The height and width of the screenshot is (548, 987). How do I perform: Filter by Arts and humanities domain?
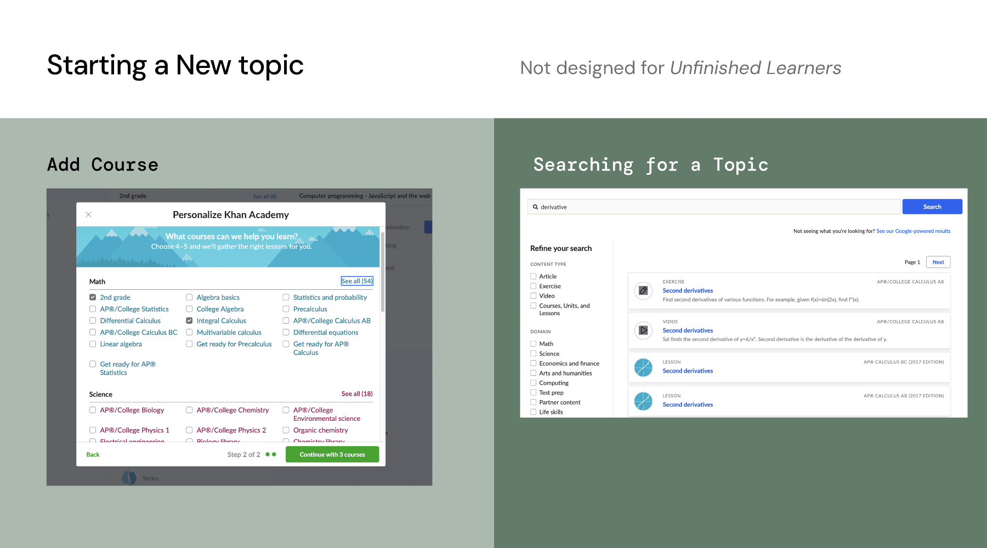tap(533, 373)
